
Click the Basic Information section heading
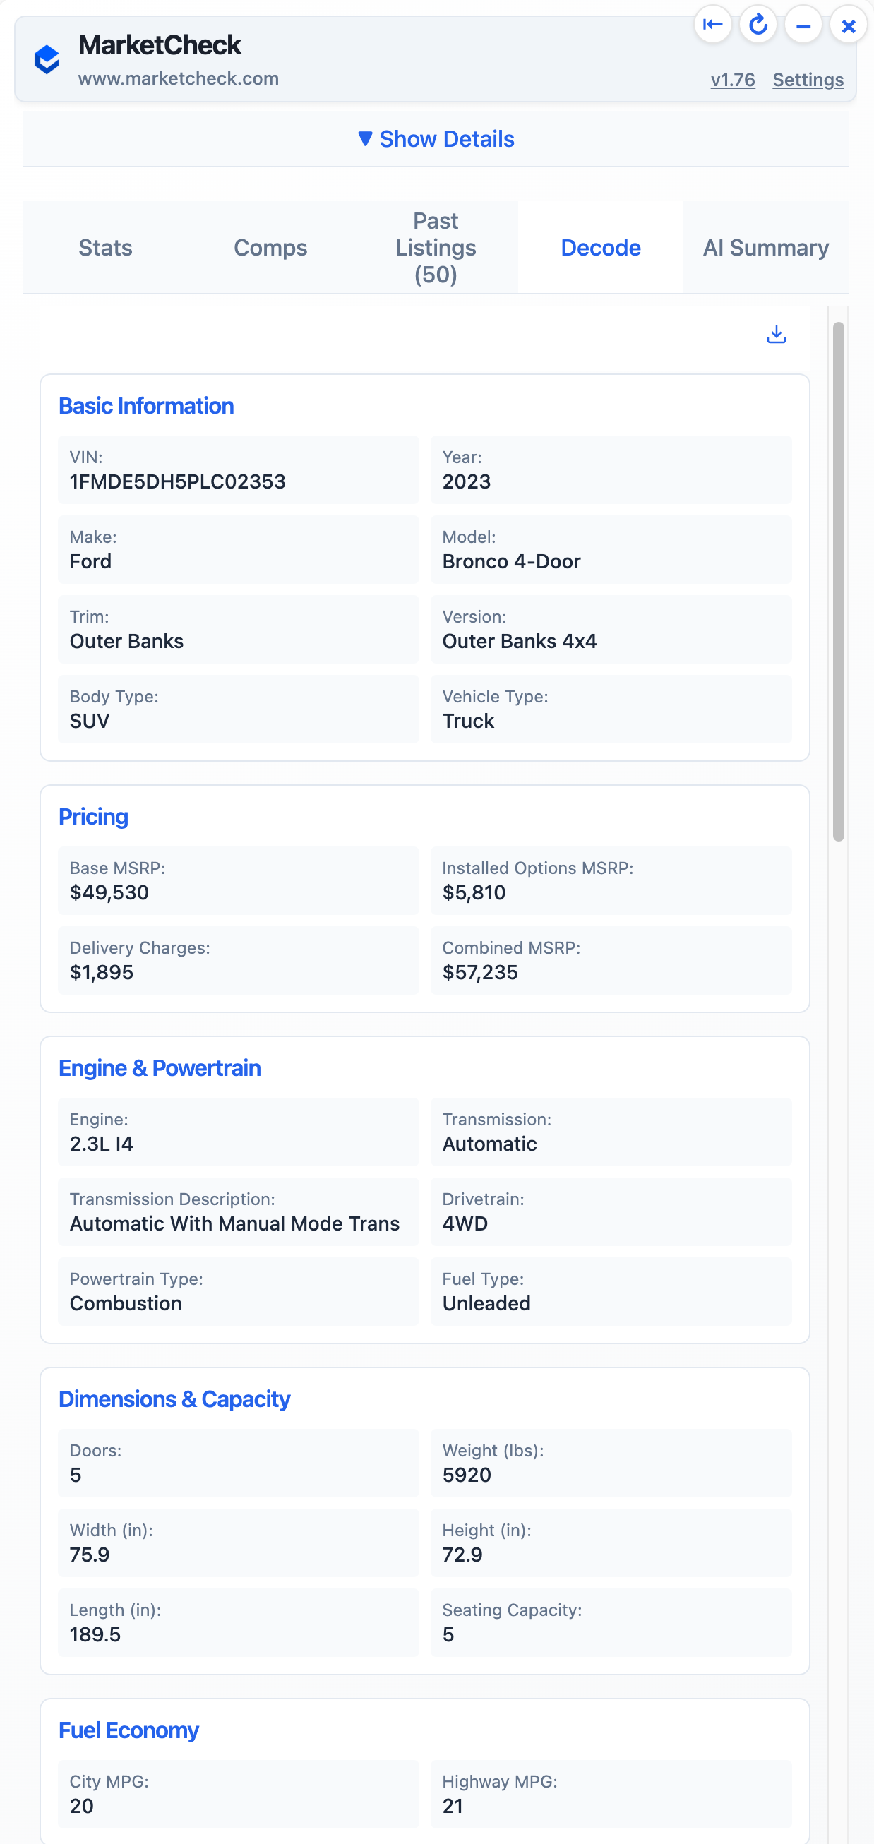click(x=146, y=406)
